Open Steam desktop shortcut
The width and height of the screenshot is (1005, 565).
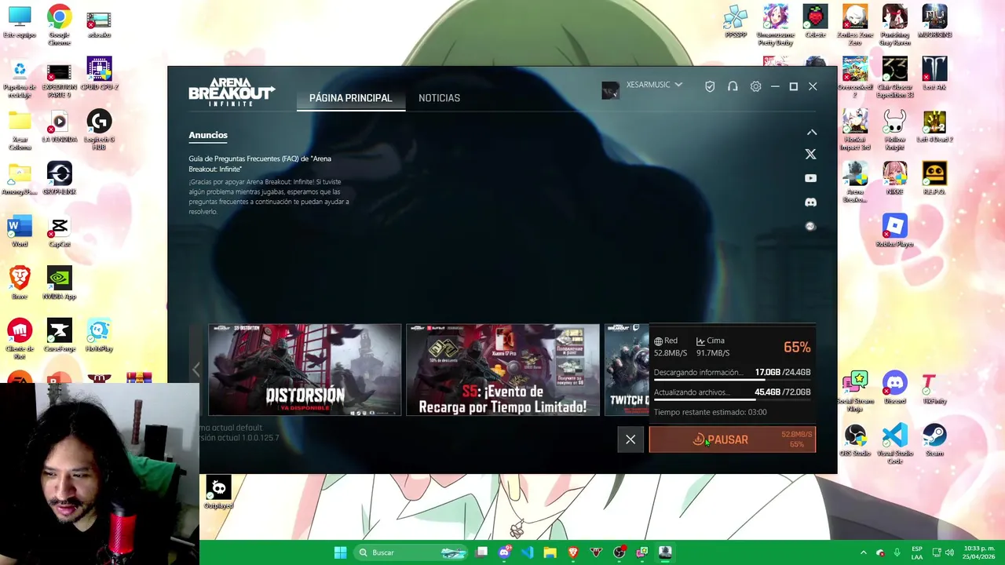[934, 440]
